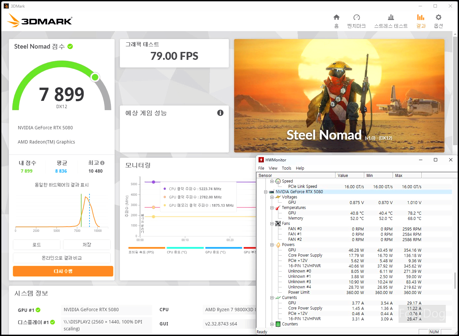
Task: Open the File menu in HWMonitor
Action: (x=261, y=168)
